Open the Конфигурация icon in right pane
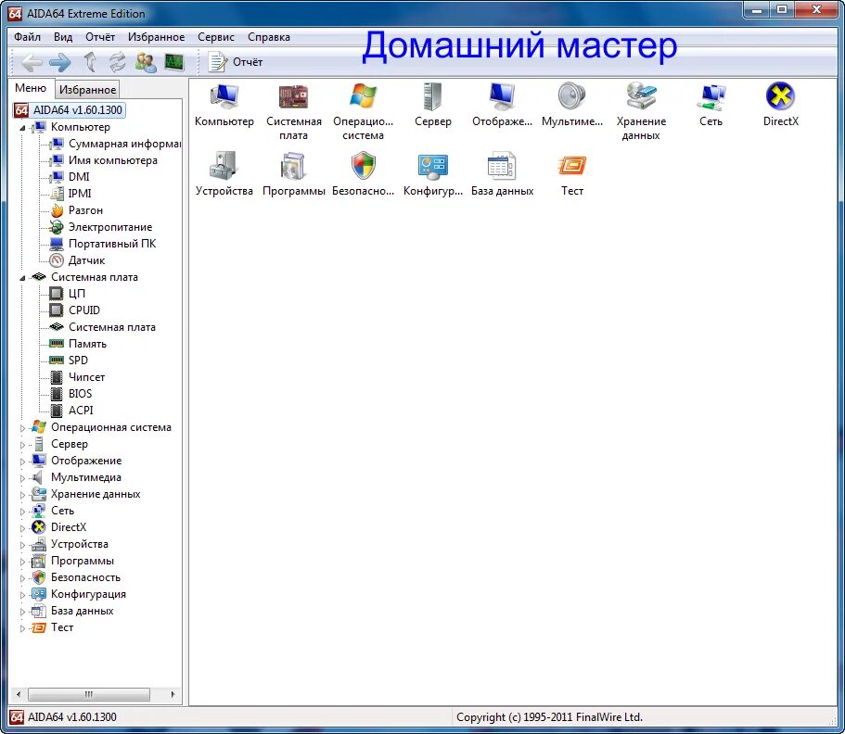Screen dimensions: 845x734 tap(433, 166)
